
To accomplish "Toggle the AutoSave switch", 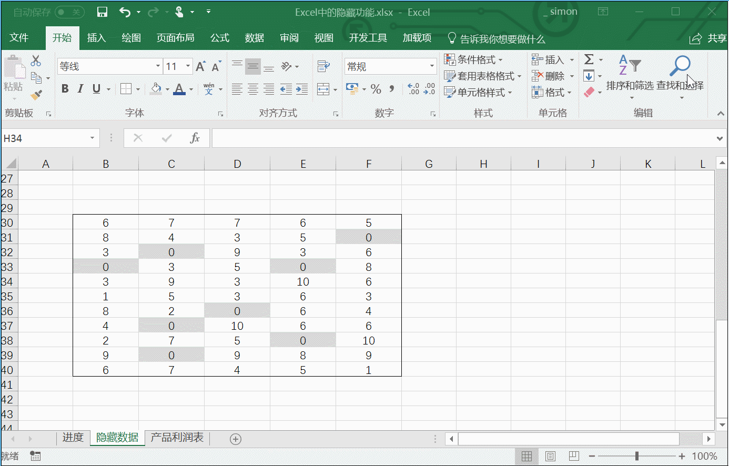I will click(69, 12).
